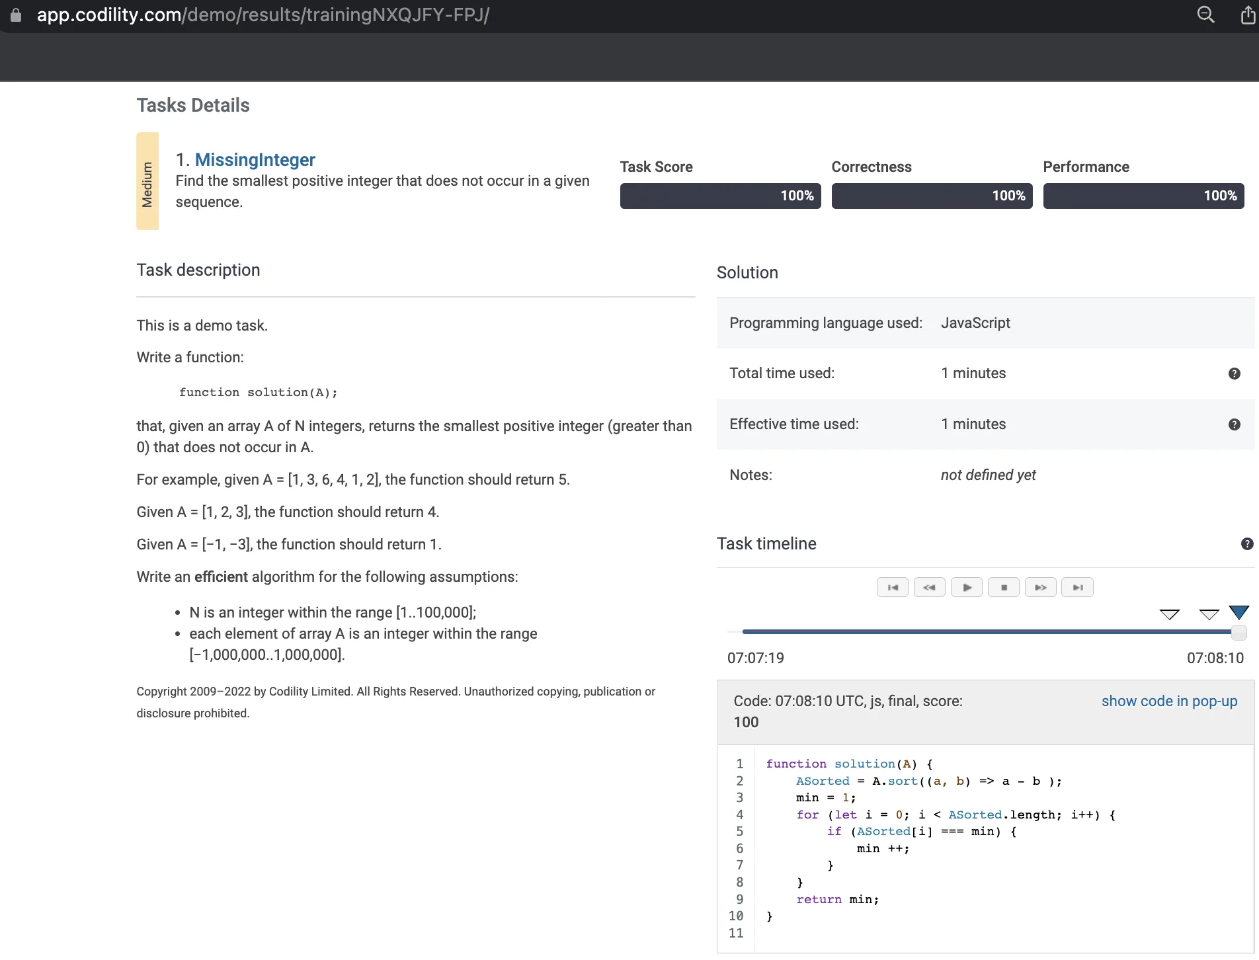Image resolution: width=1259 pixels, height=960 pixels.
Task: Click the show code in pop-up link
Action: click(x=1169, y=701)
